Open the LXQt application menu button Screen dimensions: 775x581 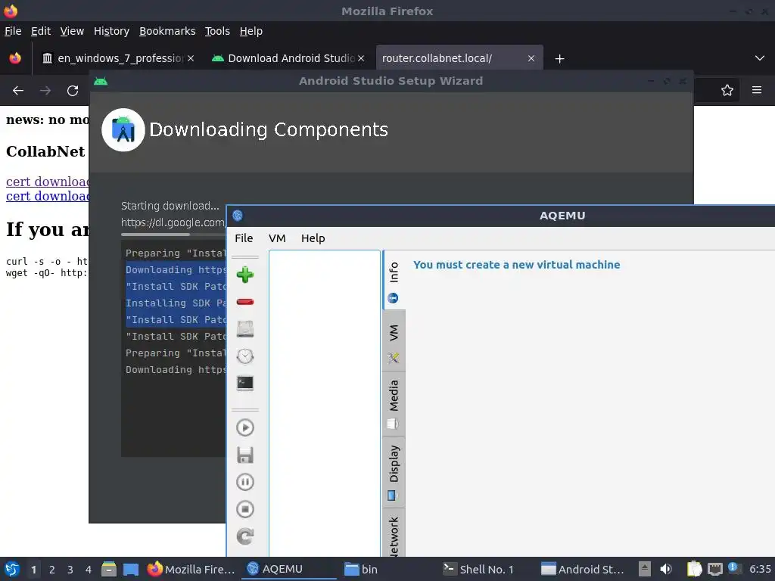point(12,569)
